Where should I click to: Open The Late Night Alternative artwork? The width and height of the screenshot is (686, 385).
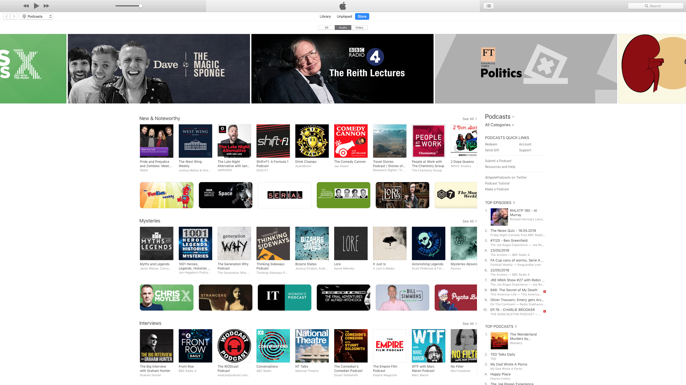[234, 141]
